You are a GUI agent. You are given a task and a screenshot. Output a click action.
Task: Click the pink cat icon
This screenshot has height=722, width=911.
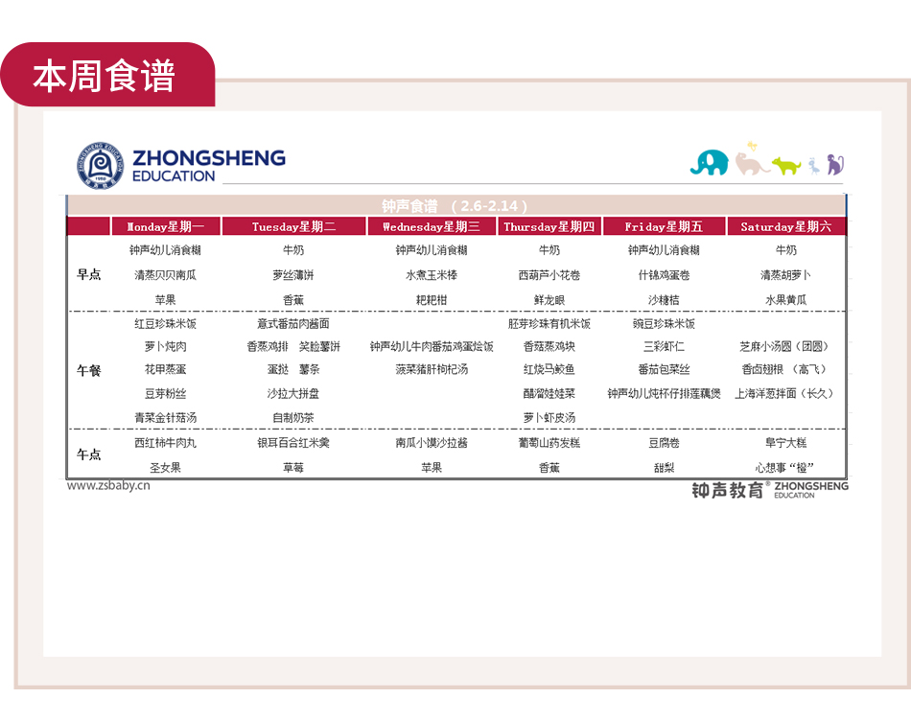tap(751, 161)
